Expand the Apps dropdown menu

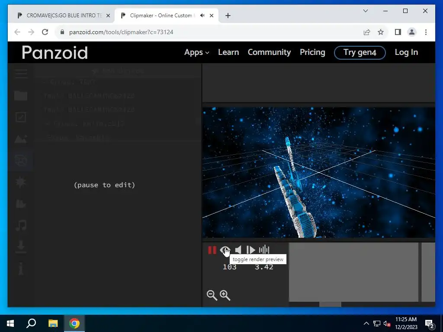(x=197, y=52)
